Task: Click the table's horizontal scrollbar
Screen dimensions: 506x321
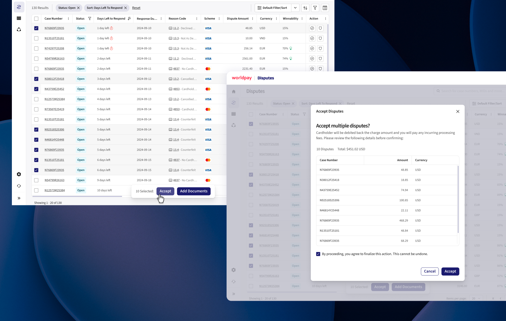Action: click(x=77, y=196)
